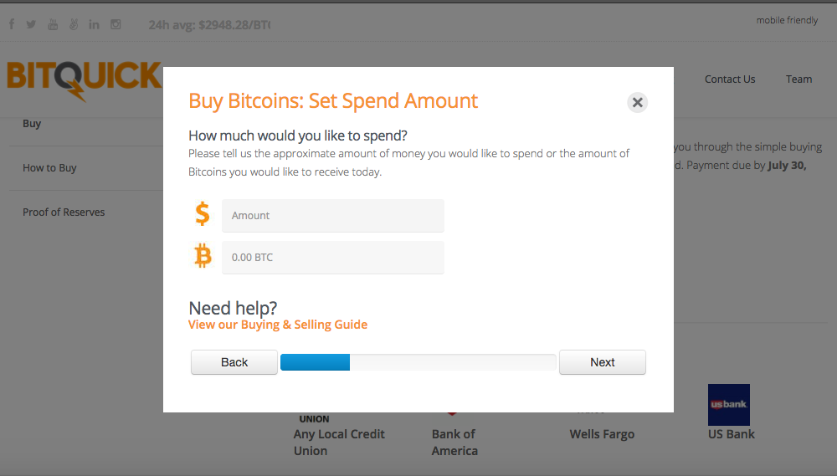Select the US Bank logo thumbnail
This screenshot has height=476, width=837.
pos(729,405)
